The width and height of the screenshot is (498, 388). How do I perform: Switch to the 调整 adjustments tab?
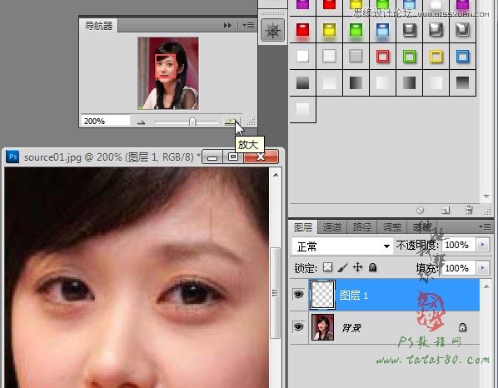[x=391, y=227]
